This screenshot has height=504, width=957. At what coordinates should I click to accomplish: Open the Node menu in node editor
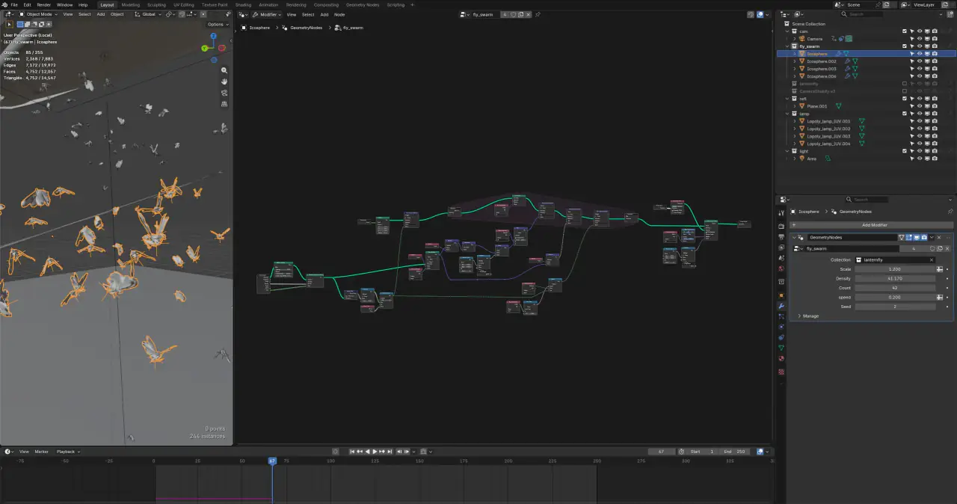point(339,14)
